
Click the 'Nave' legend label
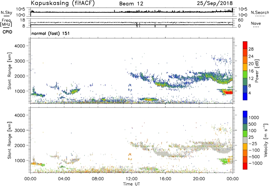(256, 23)
